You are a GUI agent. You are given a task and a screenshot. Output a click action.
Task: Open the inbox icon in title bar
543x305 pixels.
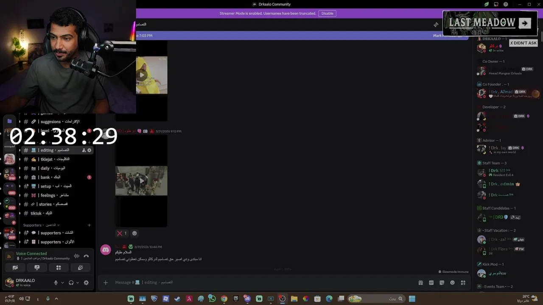click(x=496, y=4)
